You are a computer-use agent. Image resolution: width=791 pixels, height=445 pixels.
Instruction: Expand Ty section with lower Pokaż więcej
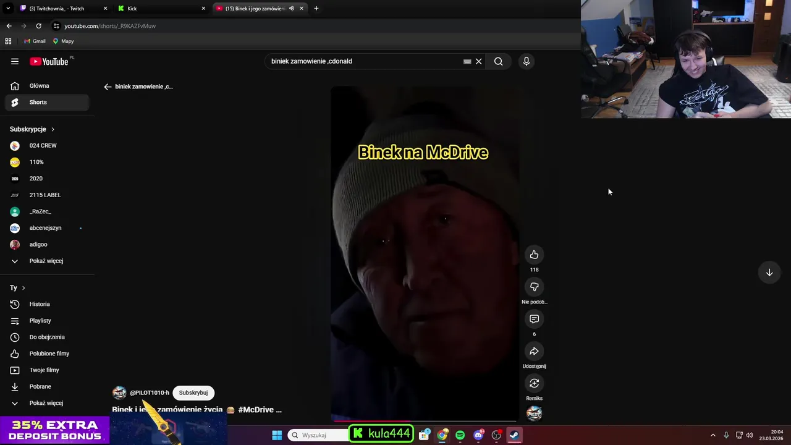coord(47,403)
